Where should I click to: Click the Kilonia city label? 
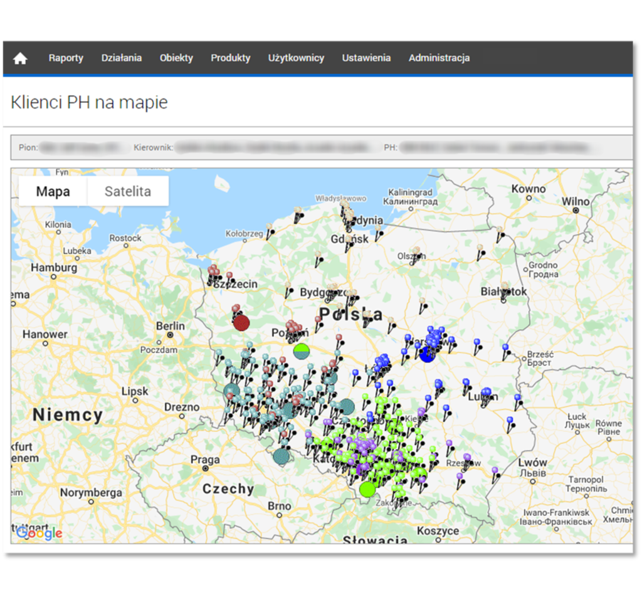(x=58, y=224)
